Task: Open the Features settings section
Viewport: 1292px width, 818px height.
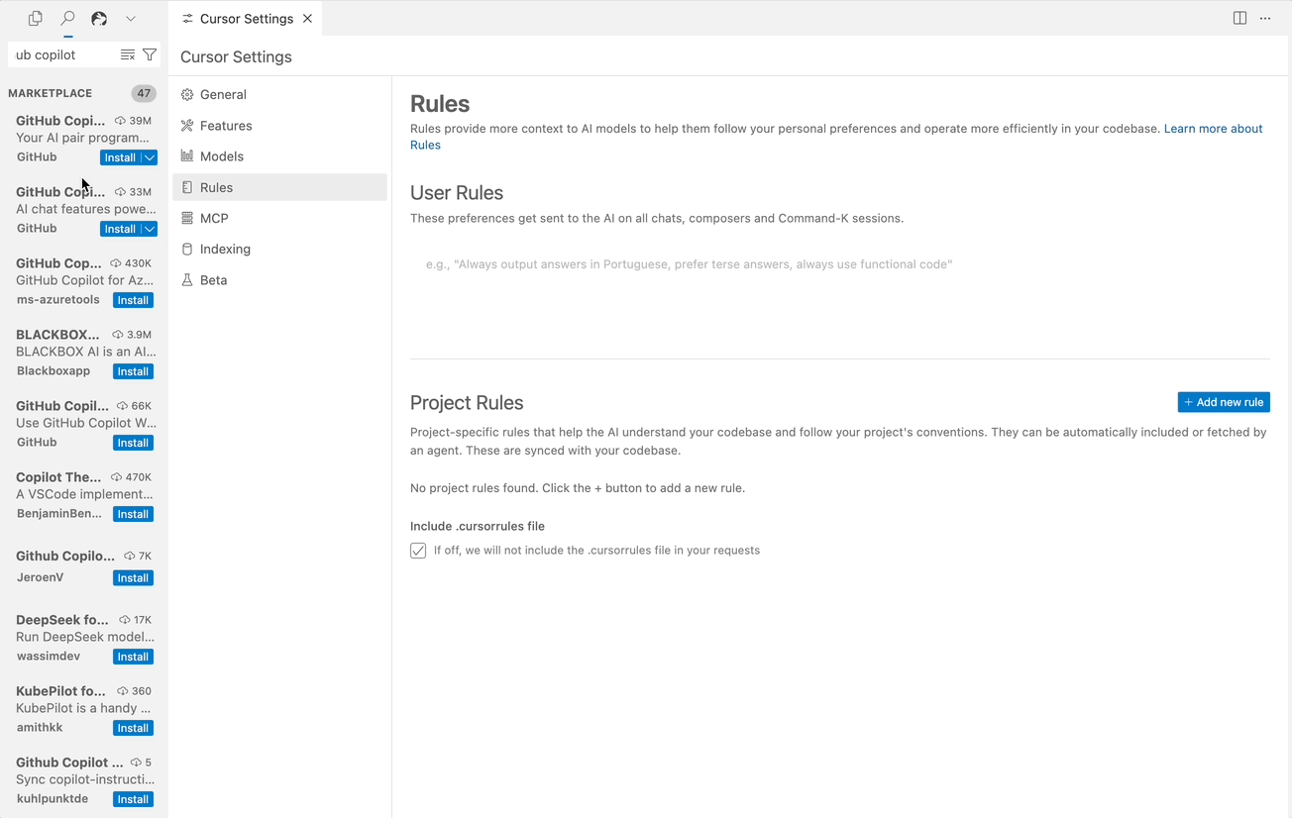Action: (279, 126)
